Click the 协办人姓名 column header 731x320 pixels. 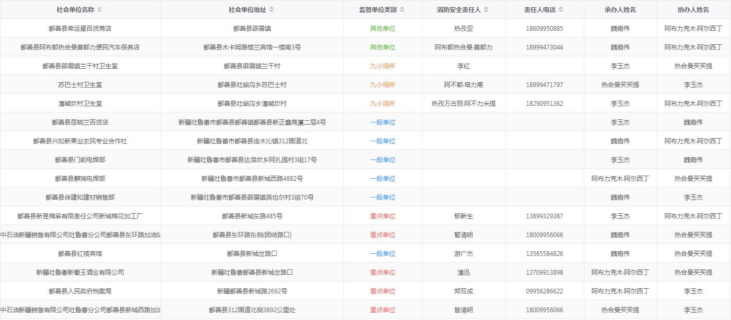693,10
